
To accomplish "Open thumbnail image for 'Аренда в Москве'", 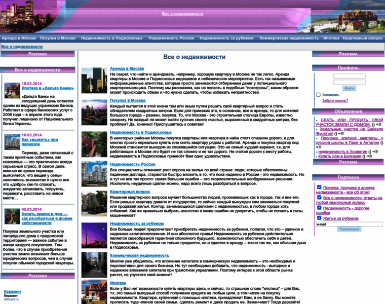I will [x=94, y=80].
